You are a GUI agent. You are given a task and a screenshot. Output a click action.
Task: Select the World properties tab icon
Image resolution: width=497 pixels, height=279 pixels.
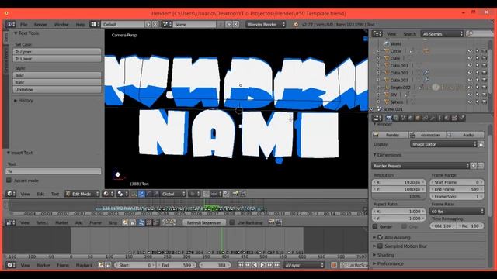[x=411, y=118]
